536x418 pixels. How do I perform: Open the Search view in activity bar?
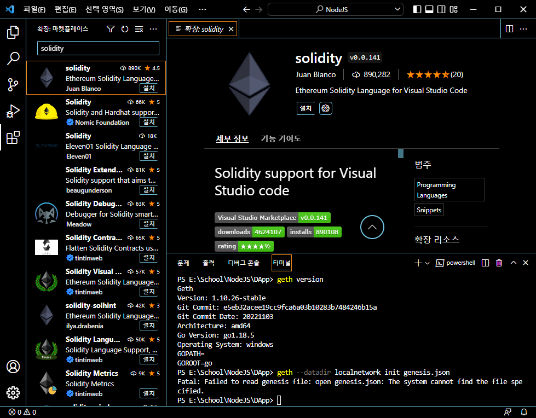13,59
